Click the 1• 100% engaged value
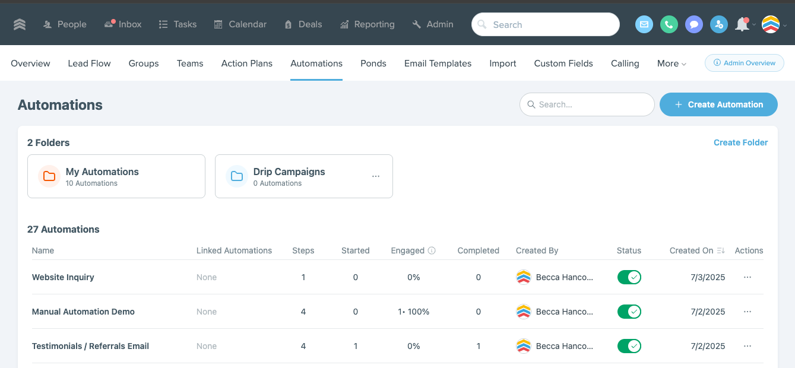Image resolution: width=795 pixels, height=368 pixels. 414,312
